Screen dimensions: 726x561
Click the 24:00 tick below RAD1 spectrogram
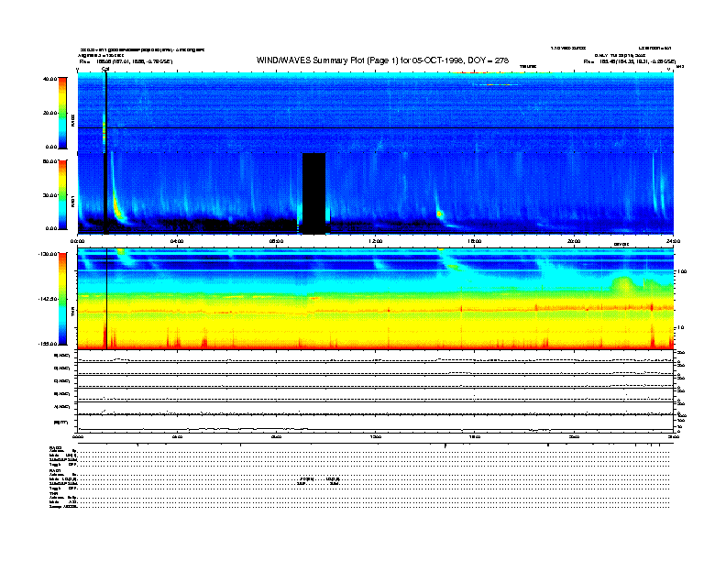[x=673, y=241]
